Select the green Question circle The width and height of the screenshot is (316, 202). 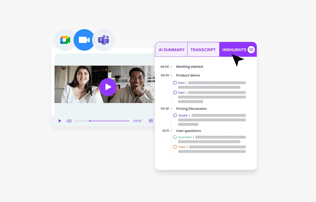(x=175, y=137)
